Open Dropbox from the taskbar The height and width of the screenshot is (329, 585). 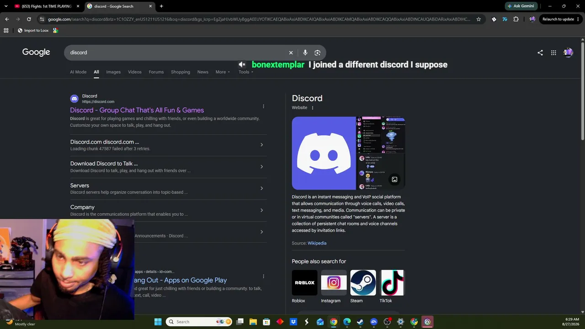293,322
